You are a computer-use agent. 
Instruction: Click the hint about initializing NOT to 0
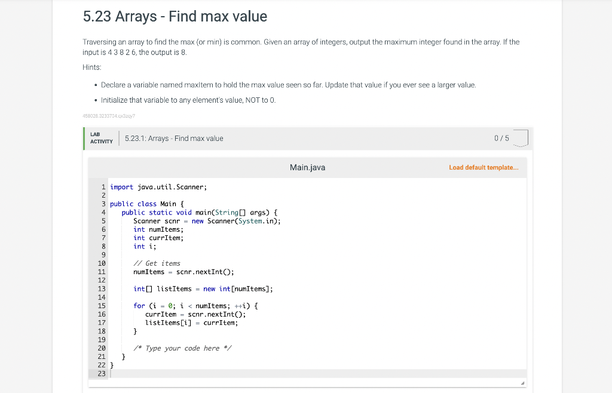point(188,100)
